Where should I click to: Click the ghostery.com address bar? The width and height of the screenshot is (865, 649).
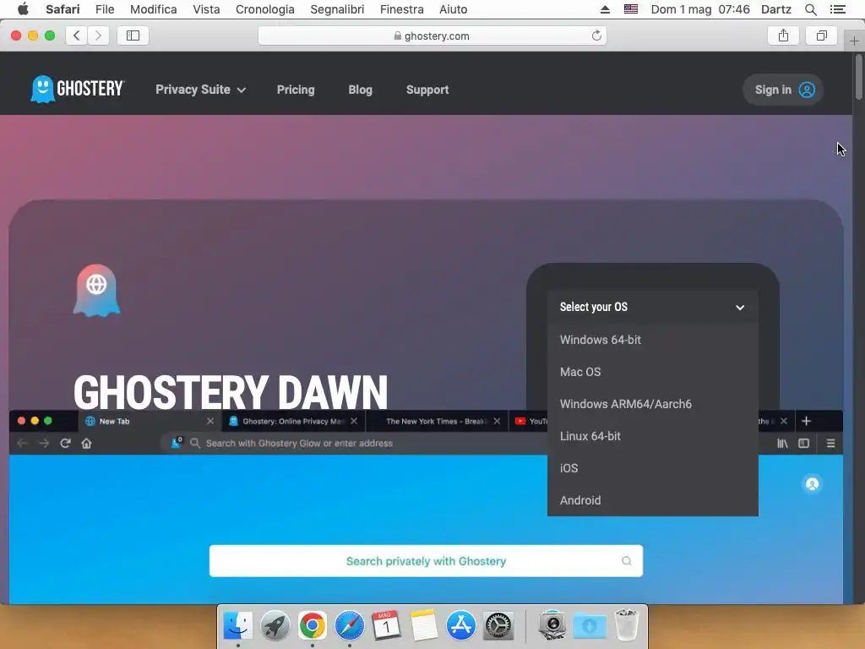[x=432, y=35]
